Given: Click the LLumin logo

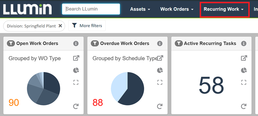Looking at the screenshot, I should click(27, 9).
